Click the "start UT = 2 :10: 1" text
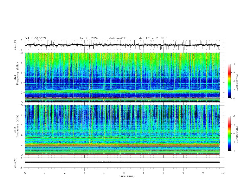 [x=153, y=38]
